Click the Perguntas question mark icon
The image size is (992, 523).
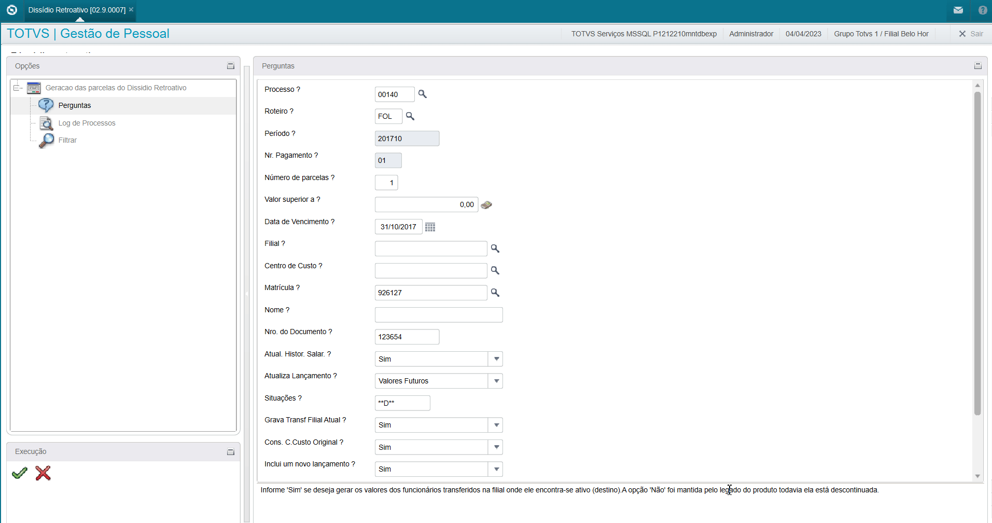tap(46, 105)
